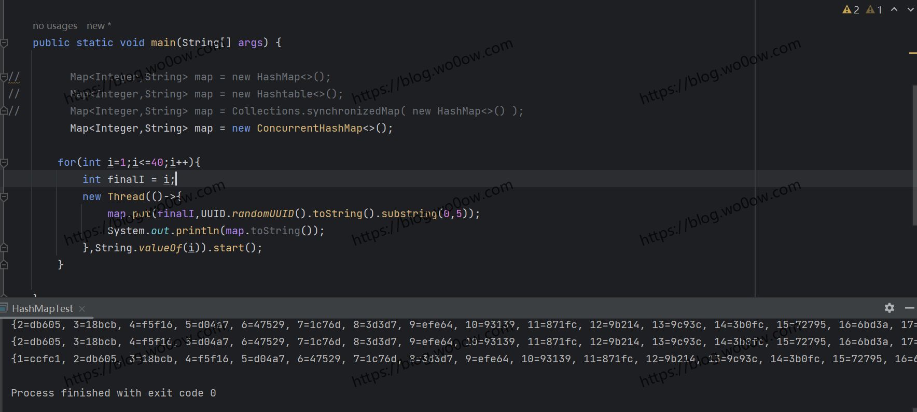Click fold end marker at for loop closing brace

[4, 265]
